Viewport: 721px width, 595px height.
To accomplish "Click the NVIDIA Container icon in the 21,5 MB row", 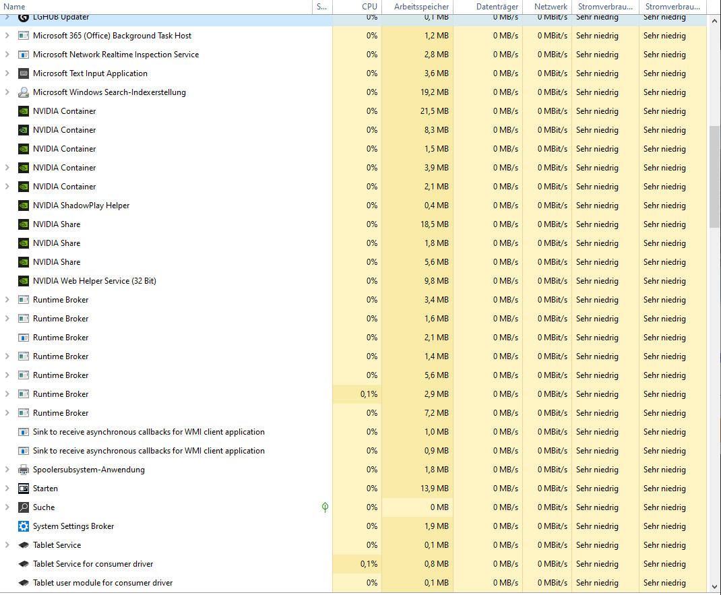I will (x=24, y=111).
